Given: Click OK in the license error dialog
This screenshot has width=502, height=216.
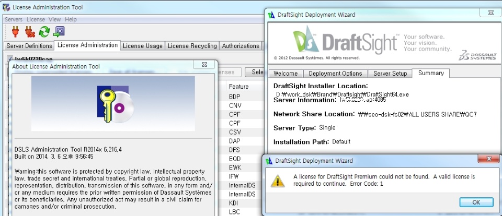Looking at the screenshot, I should pyautogui.click(x=476, y=202).
